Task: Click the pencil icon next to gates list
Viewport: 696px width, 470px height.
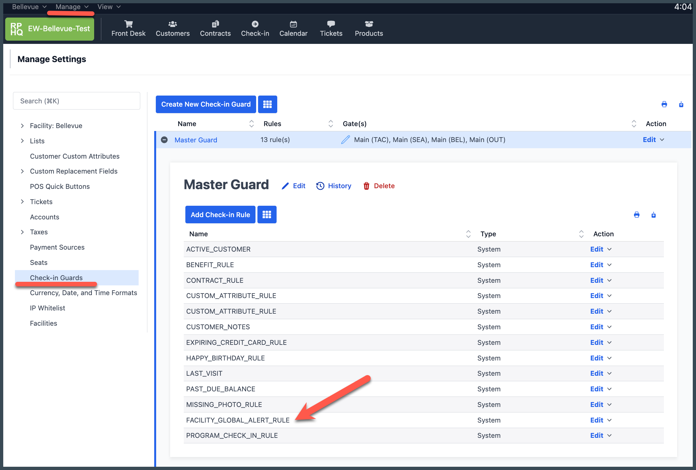Action: [345, 140]
